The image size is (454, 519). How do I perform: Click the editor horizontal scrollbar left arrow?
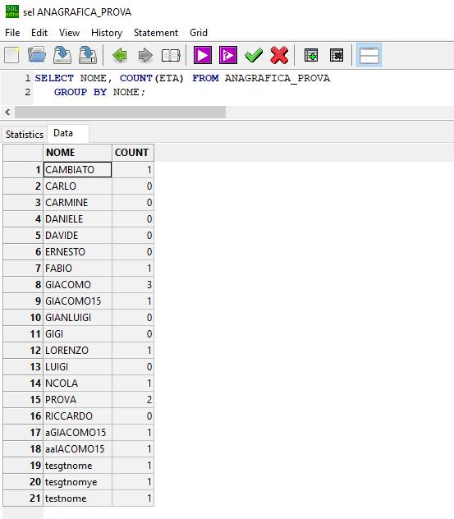[x=7, y=113]
